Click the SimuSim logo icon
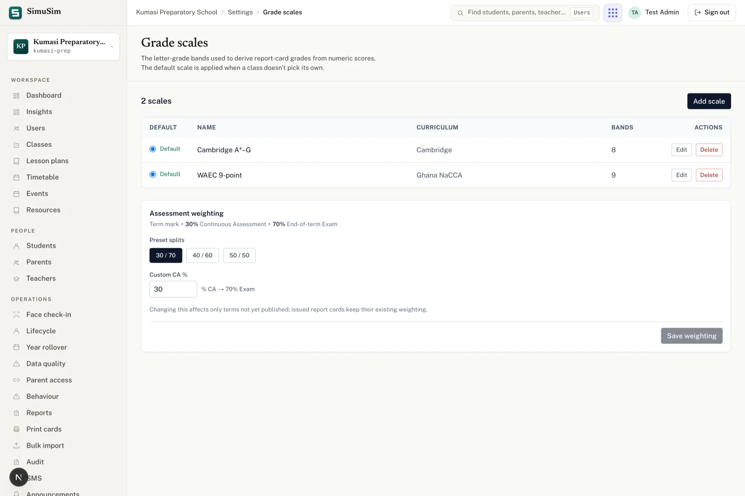 click(15, 13)
